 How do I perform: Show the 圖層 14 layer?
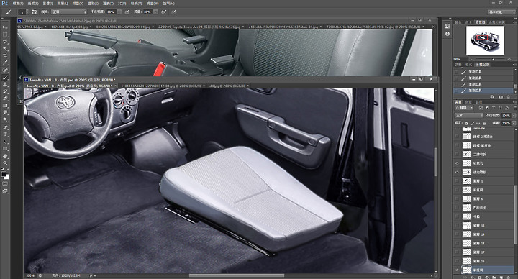pos(457,234)
